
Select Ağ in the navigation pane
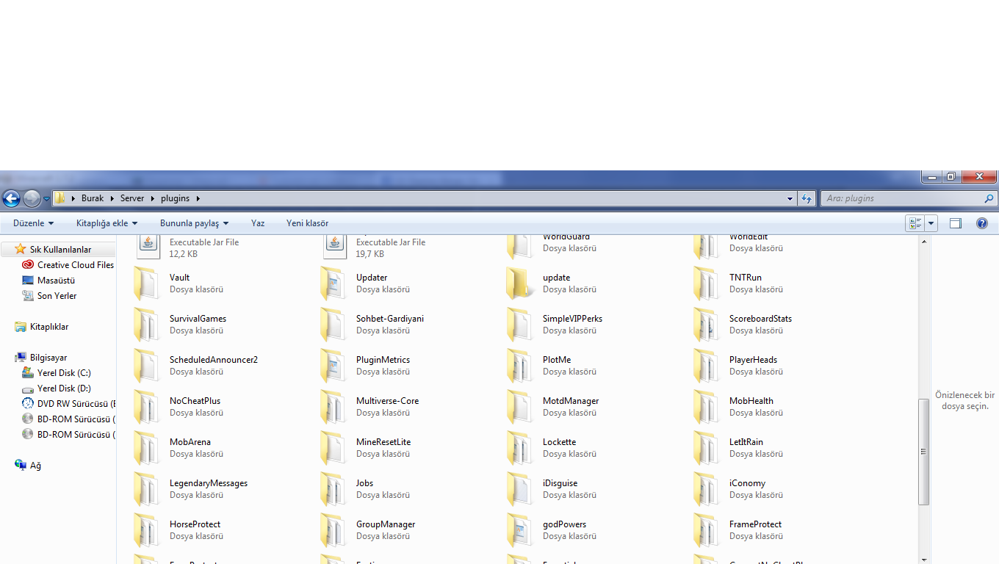pos(35,466)
